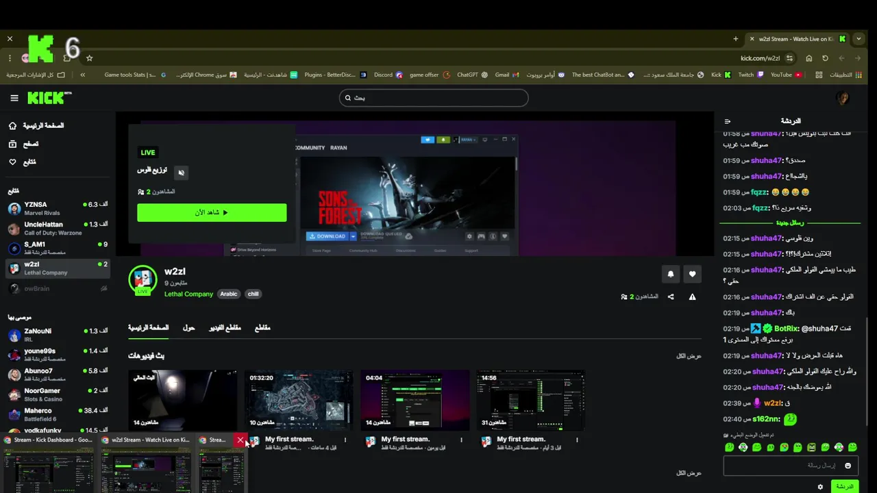Click the report warning triangle icon
Viewport: 877px width, 493px height.
pos(692,296)
